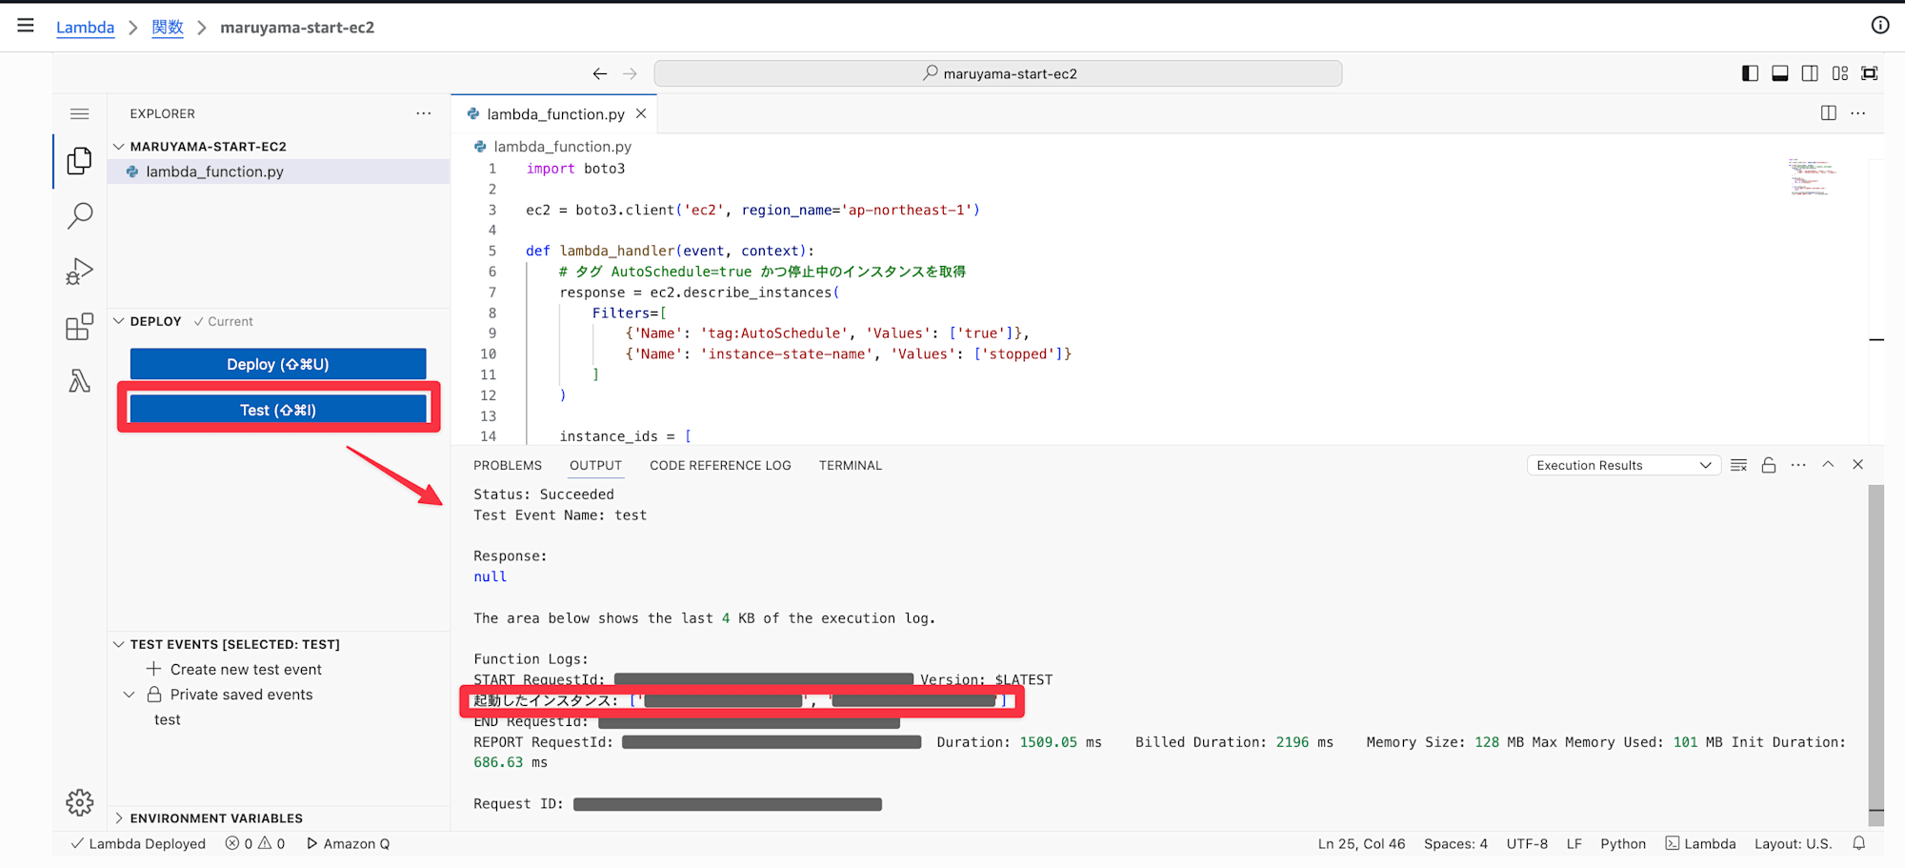
Task: Click the errors and warnings status indicator
Action: (x=255, y=843)
